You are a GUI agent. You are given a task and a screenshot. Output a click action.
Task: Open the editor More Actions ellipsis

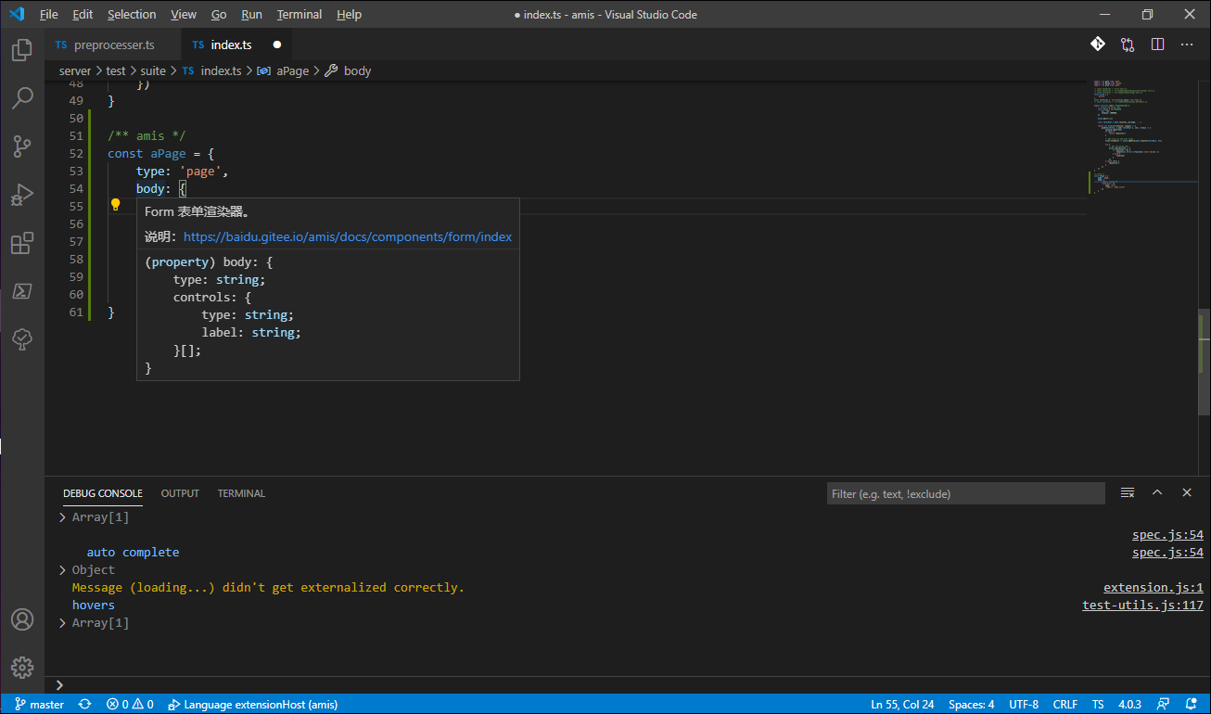[1187, 45]
